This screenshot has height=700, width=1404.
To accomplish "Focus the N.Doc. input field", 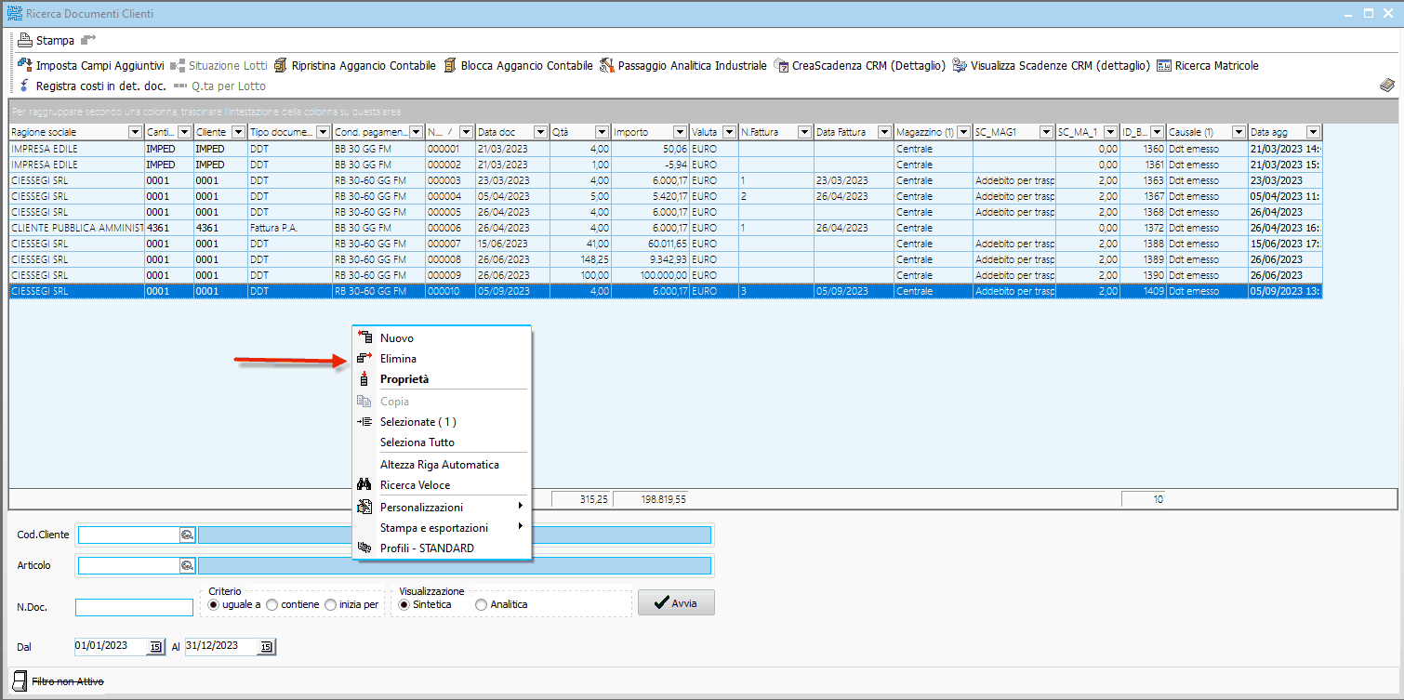I will 135,607.
